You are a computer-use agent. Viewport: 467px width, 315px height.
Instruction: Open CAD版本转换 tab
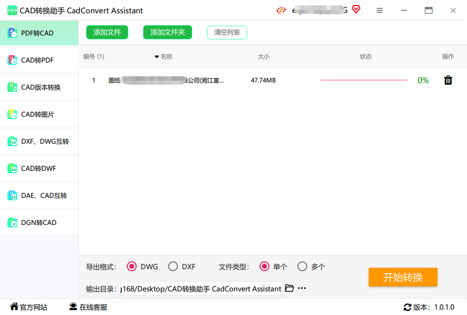point(41,87)
